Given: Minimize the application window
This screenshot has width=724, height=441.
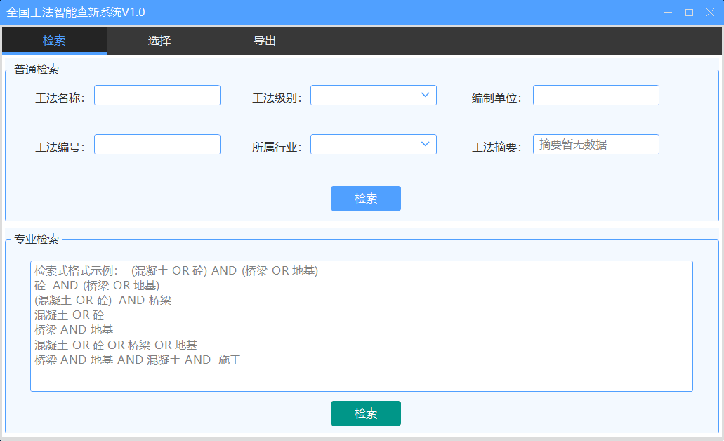Looking at the screenshot, I should tap(667, 13).
